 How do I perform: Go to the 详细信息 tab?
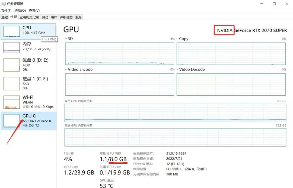tap(66, 17)
